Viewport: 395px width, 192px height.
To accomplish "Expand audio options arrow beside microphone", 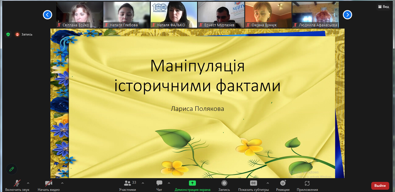I will coord(28,183).
